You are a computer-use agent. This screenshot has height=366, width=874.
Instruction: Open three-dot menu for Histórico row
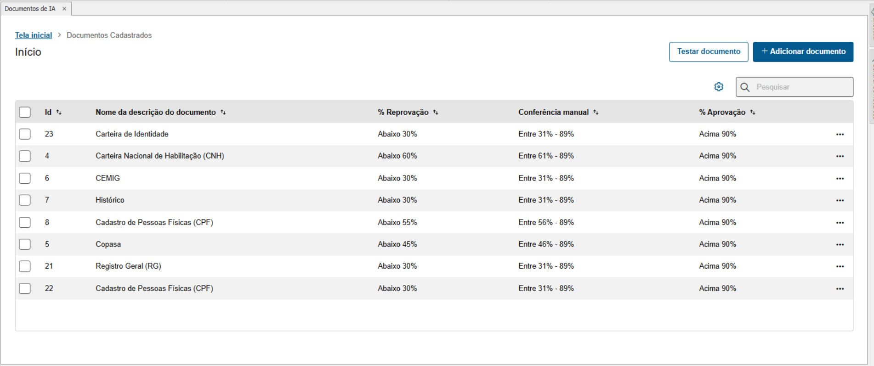pos(840,201)
